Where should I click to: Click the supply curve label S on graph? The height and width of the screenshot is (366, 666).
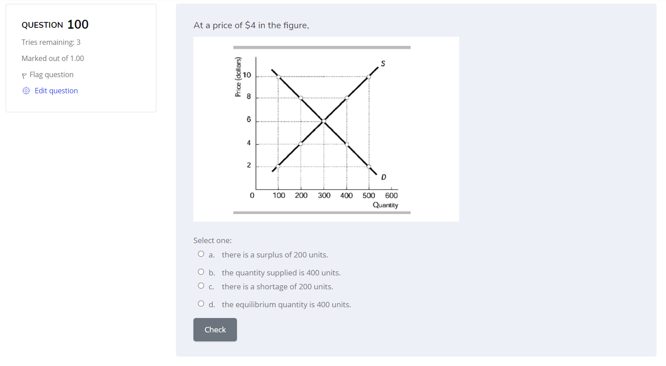point(383,63)
